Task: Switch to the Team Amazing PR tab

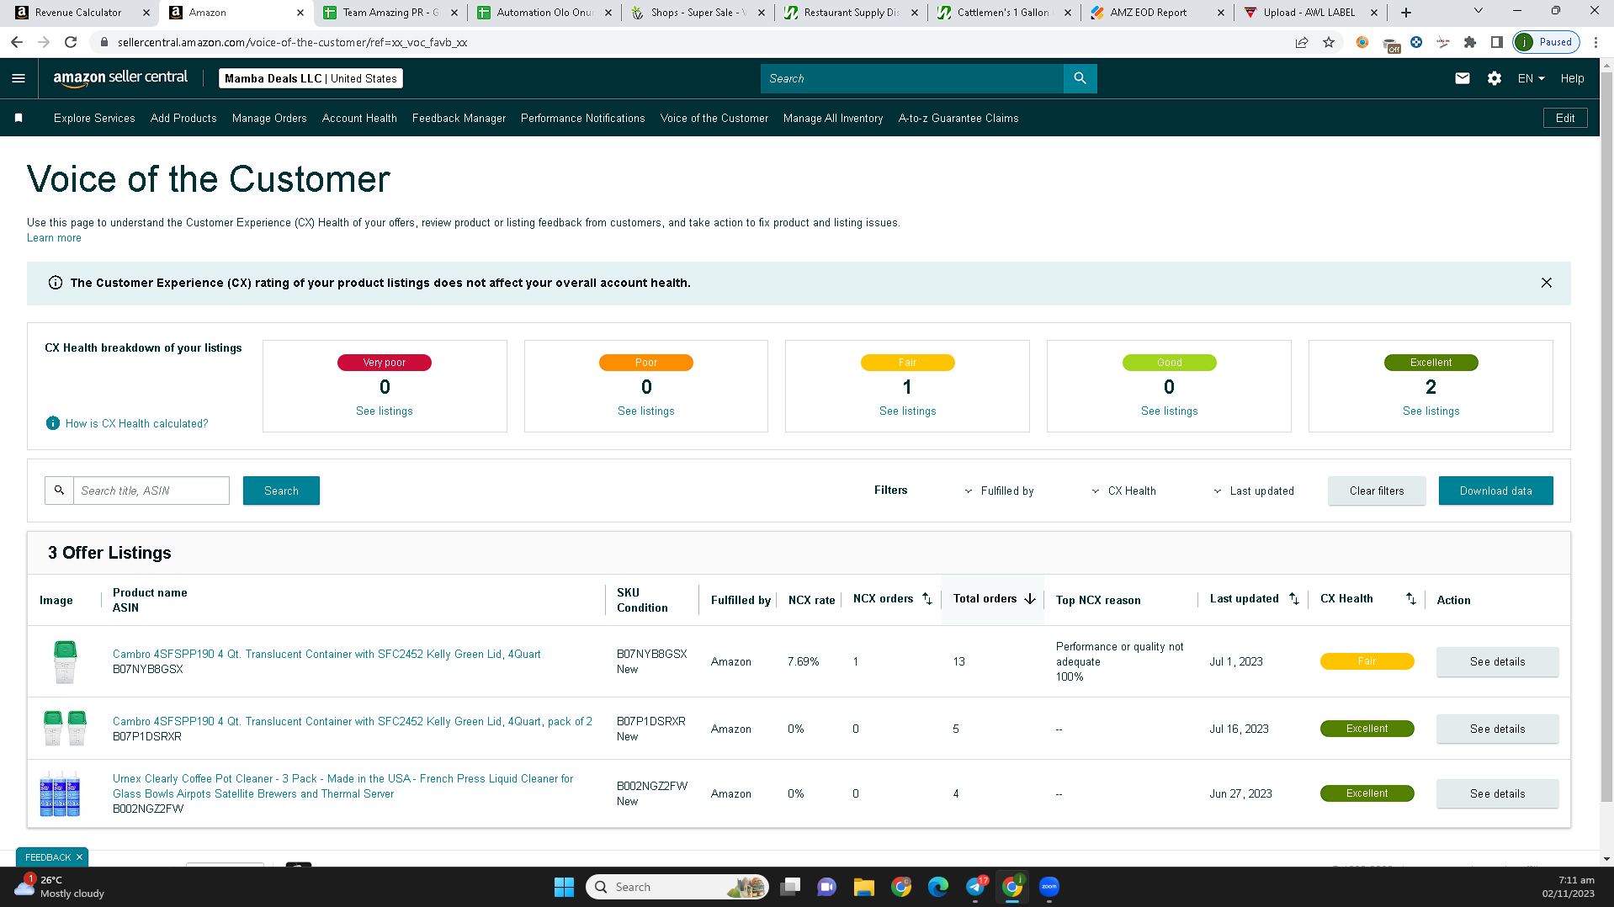Action: coord(391,13)
